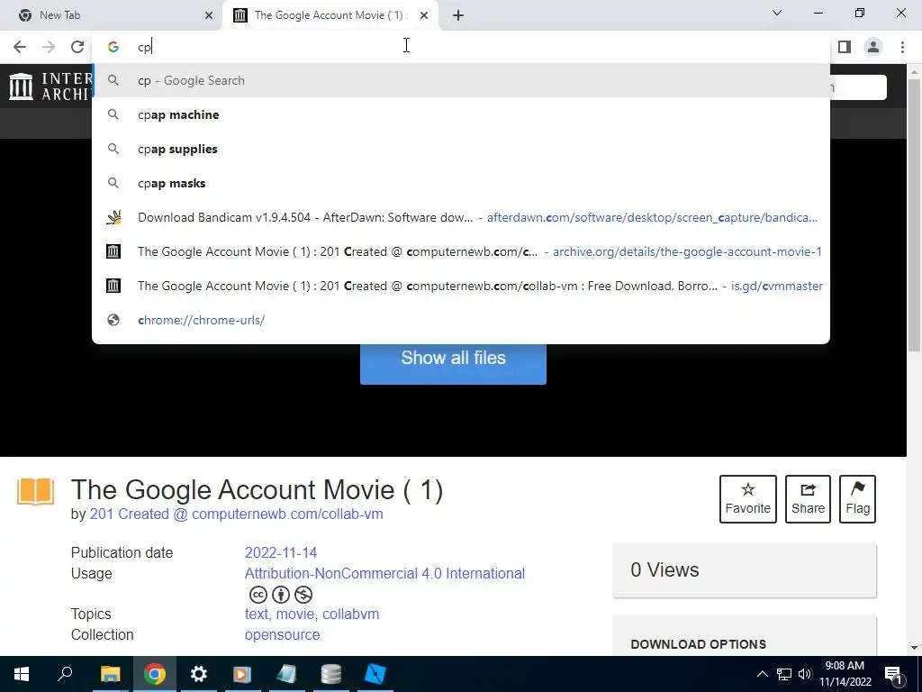Open the is.gd/cvmmaster suggestion
This screenshot has height=692, width=922.
(x=460, y=286)
